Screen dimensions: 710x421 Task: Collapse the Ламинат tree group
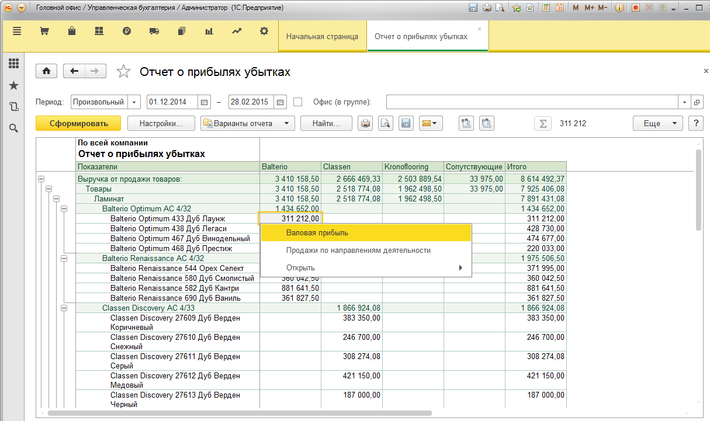(57, 199)
